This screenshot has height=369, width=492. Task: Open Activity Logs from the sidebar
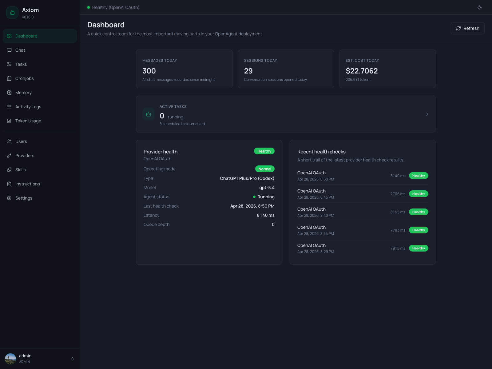[28, 107]
